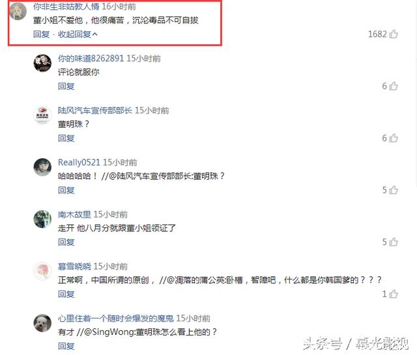The width and height of the screenshot is (417, 355).
Task: Open the profile of 你的味道8262891
Action: (x=91, y=59)
